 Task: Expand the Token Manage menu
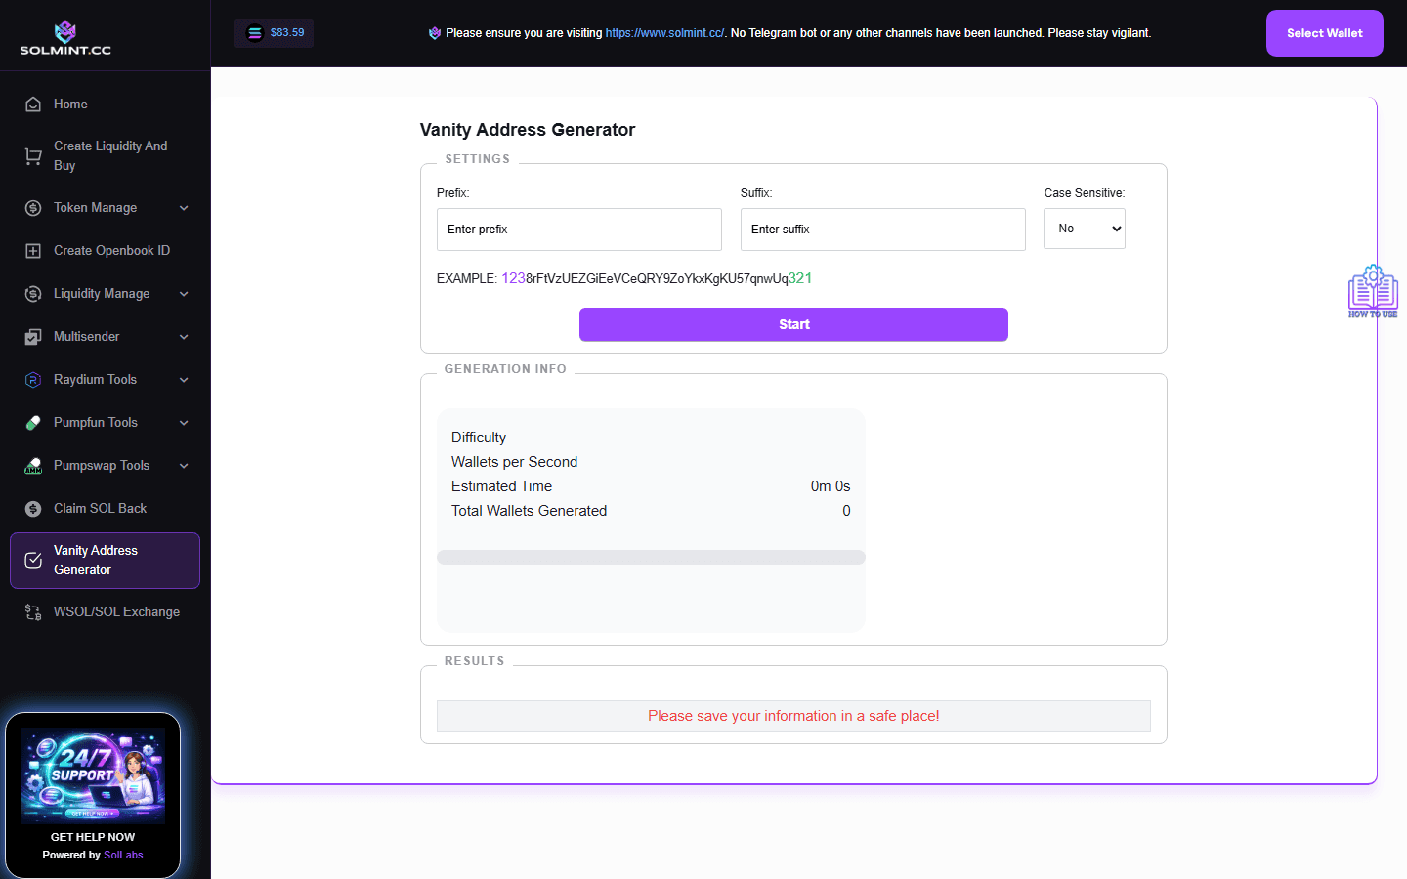[x=184, y=207]
